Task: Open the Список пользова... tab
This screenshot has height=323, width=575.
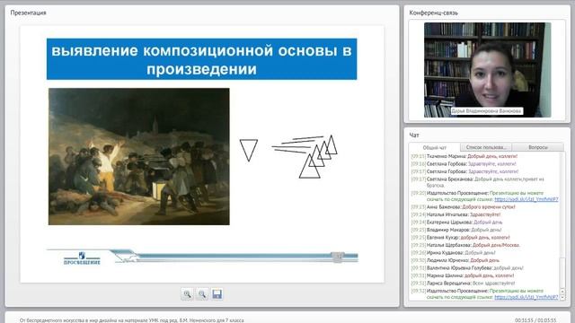Action: point(485,147)
